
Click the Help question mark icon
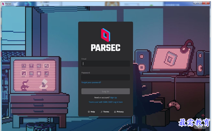(x=89, y=112)
